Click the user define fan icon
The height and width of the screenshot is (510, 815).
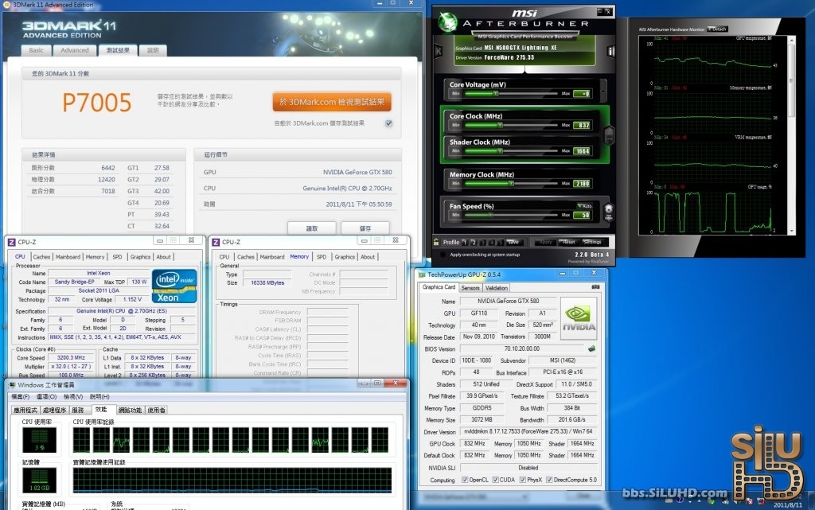[609, 212]
